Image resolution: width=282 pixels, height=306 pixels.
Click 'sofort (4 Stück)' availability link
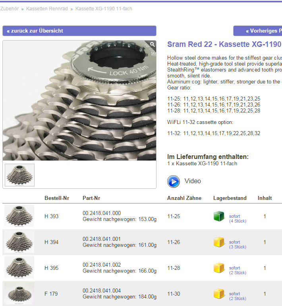point(238,219)
